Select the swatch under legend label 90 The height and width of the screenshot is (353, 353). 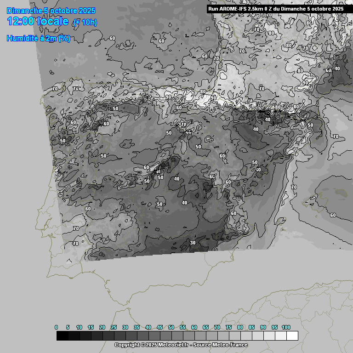point(269,336)
